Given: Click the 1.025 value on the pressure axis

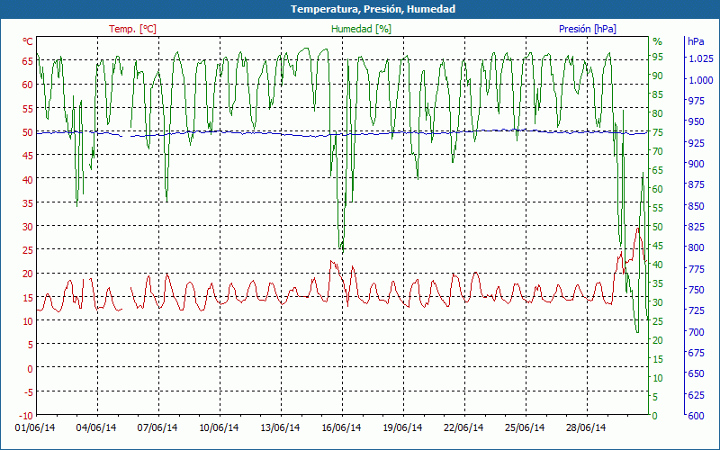Looking at the screenshot, I should [x=700, y=59].
